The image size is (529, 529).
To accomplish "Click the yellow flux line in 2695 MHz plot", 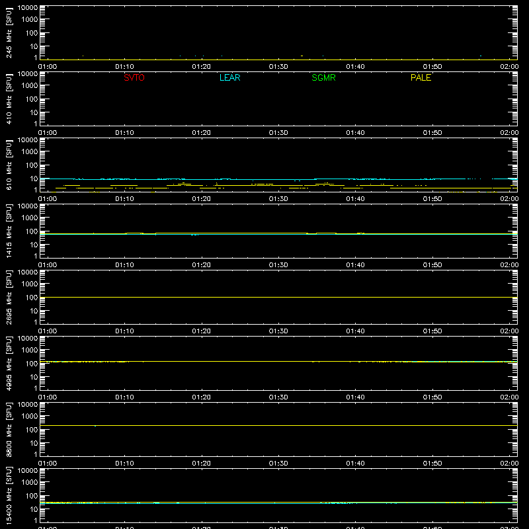I will click(278, 297).
